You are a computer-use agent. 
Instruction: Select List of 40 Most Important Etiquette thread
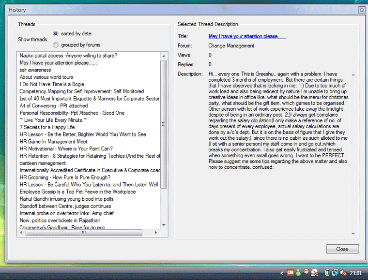[90, 99]
